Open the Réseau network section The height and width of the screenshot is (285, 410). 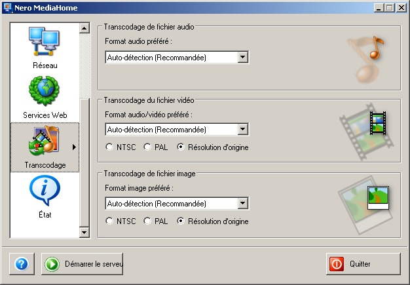[45, 48]
